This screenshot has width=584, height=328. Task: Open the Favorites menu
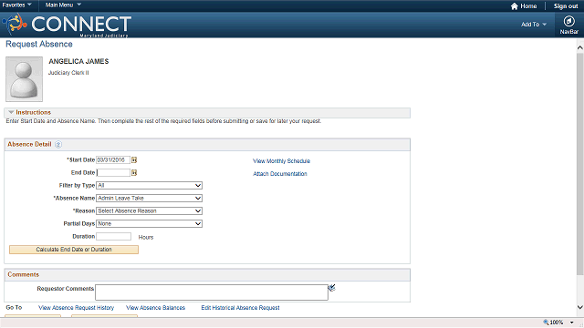click(x=16, y=5)
